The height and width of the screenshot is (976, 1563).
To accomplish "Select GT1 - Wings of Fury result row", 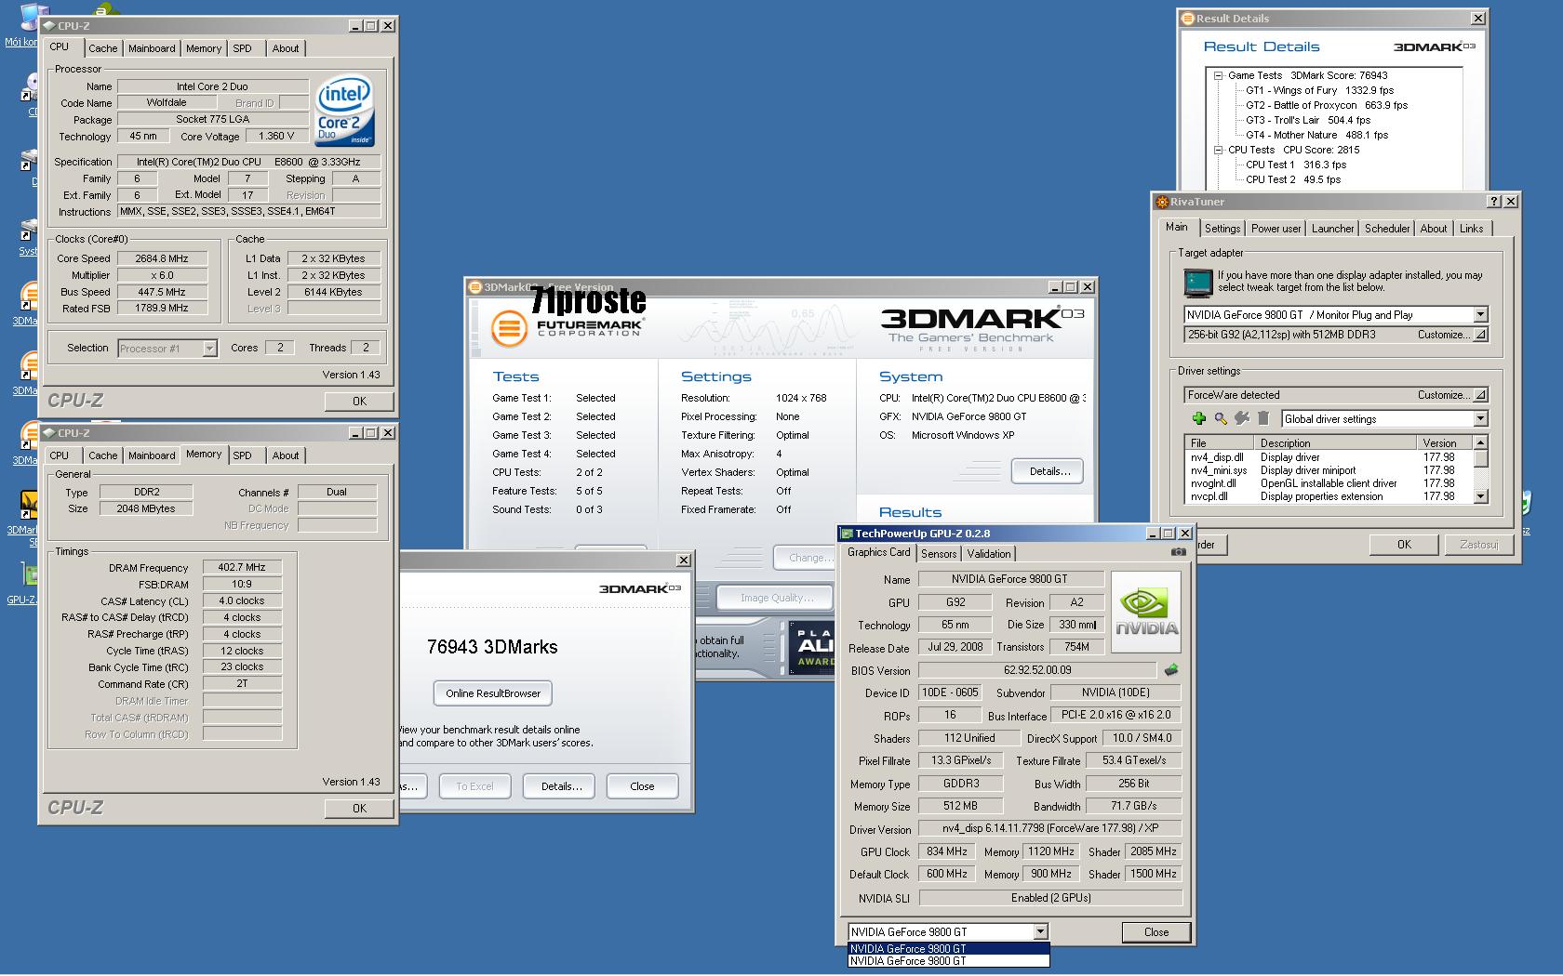I will click(x=1319, y=91).
